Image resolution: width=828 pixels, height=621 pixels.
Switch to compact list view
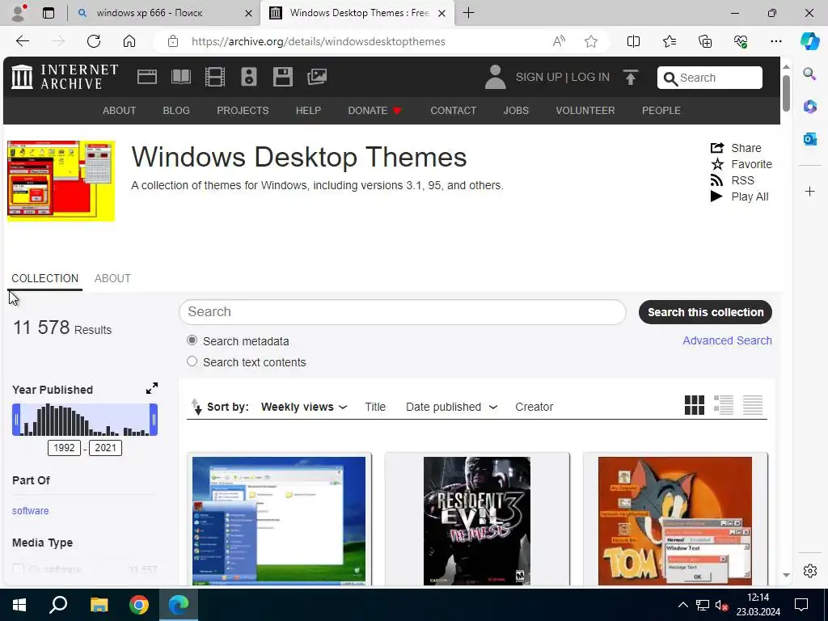[x=753, y=405]
